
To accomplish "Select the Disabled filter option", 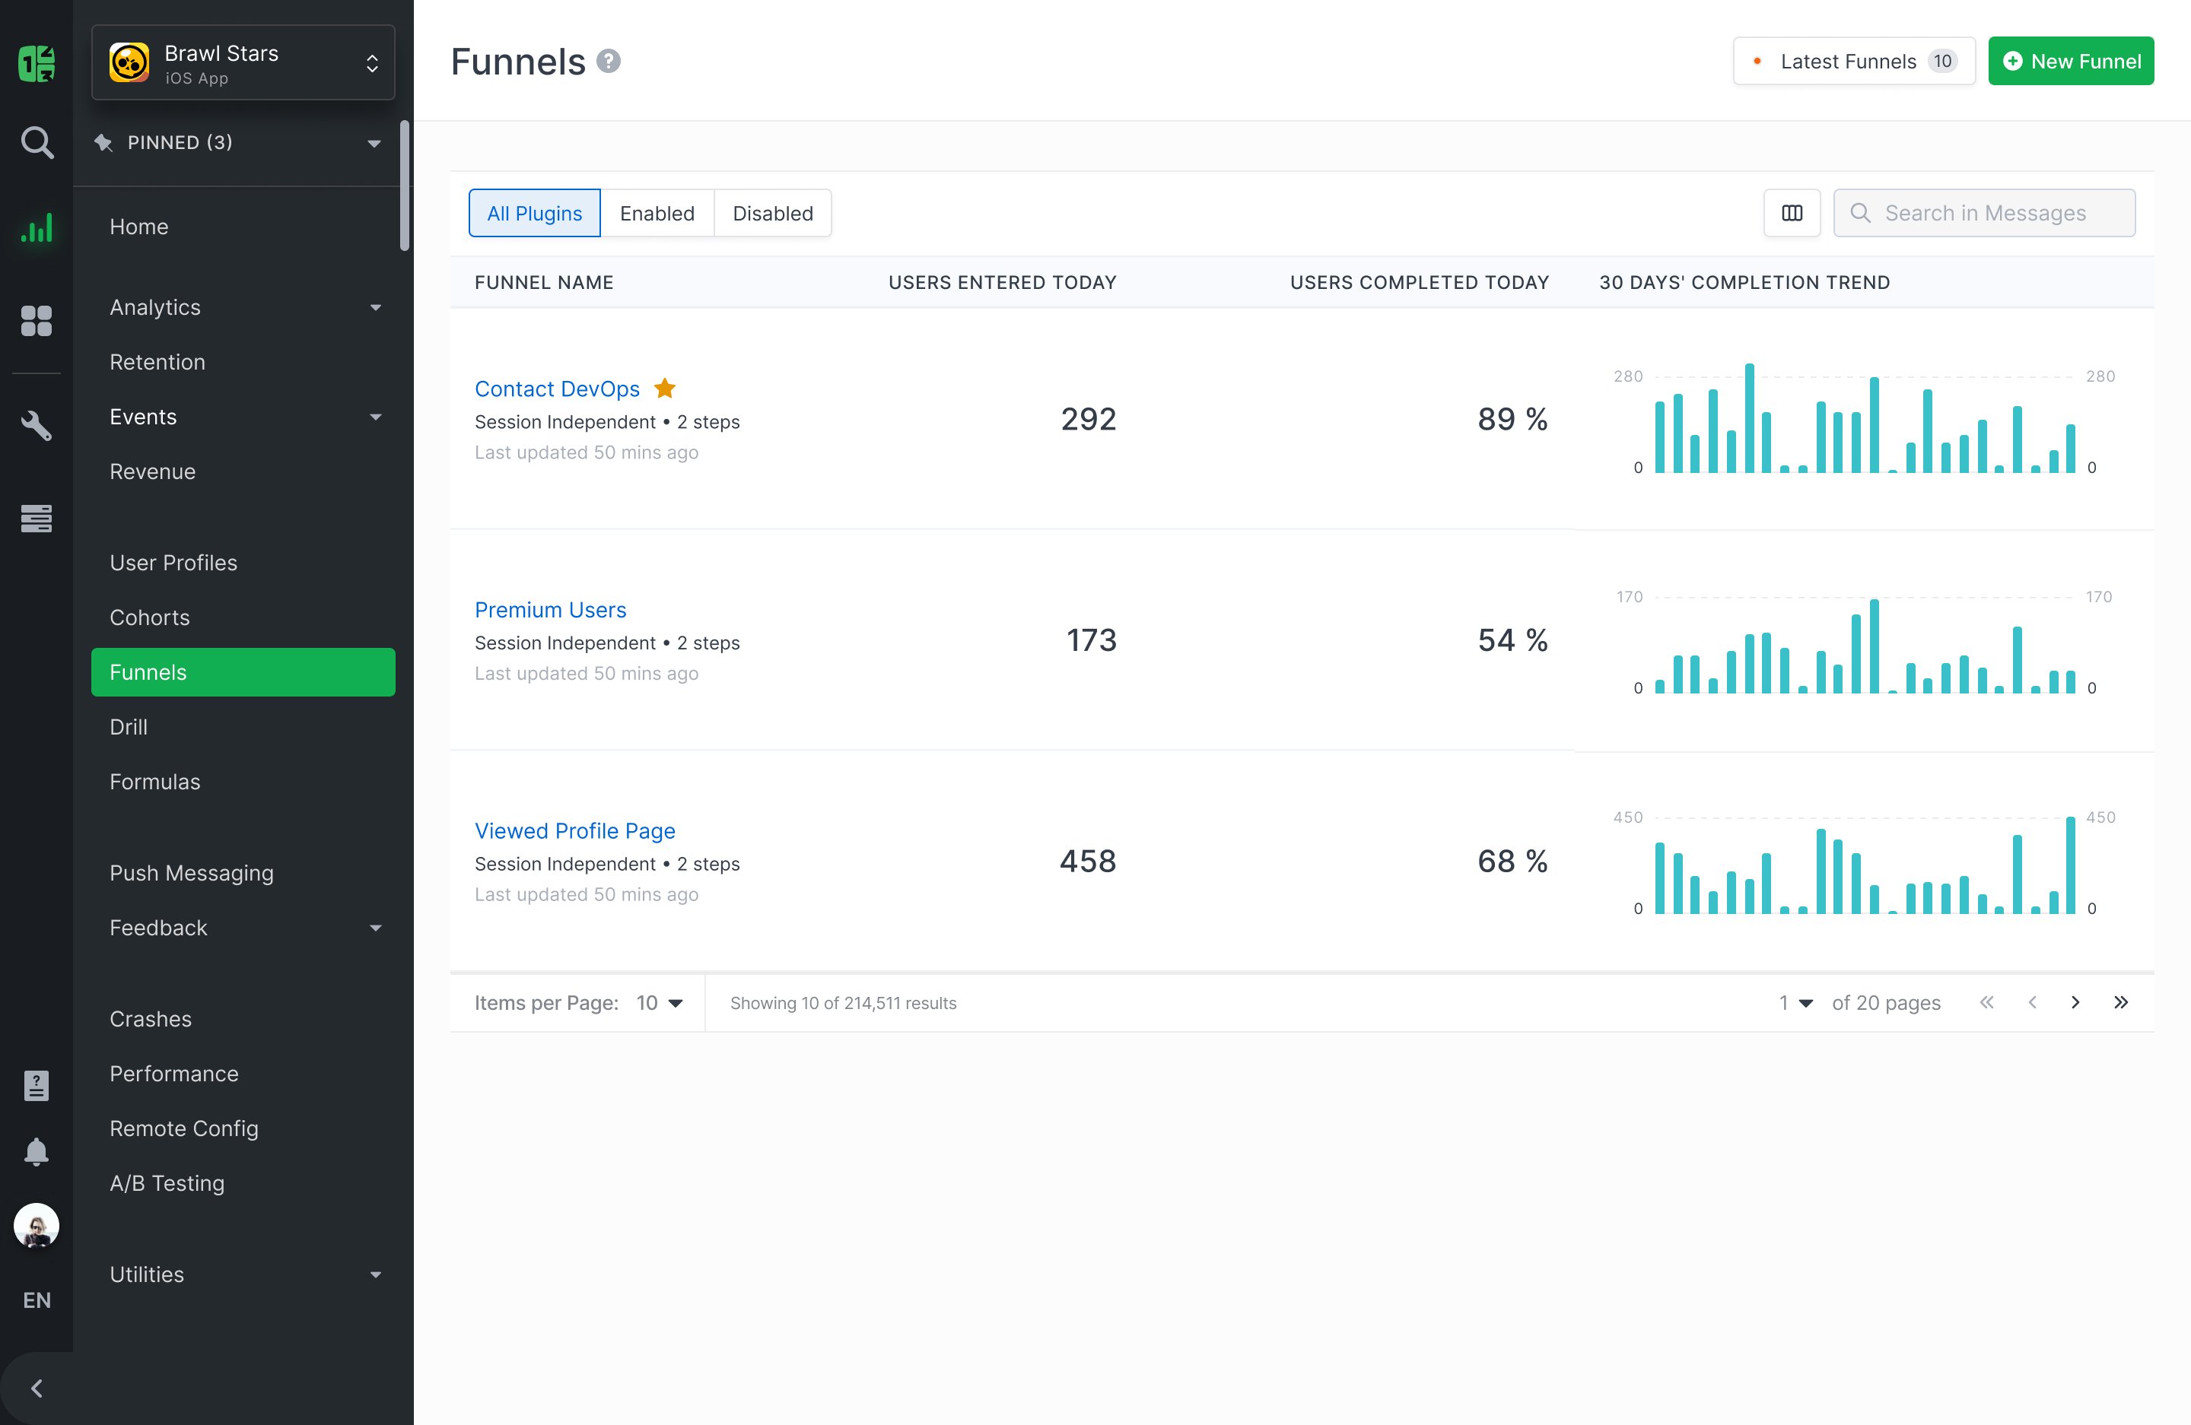I will (x=772, y=214).
